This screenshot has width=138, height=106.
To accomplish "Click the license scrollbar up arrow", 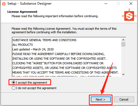I will [123, 40].
